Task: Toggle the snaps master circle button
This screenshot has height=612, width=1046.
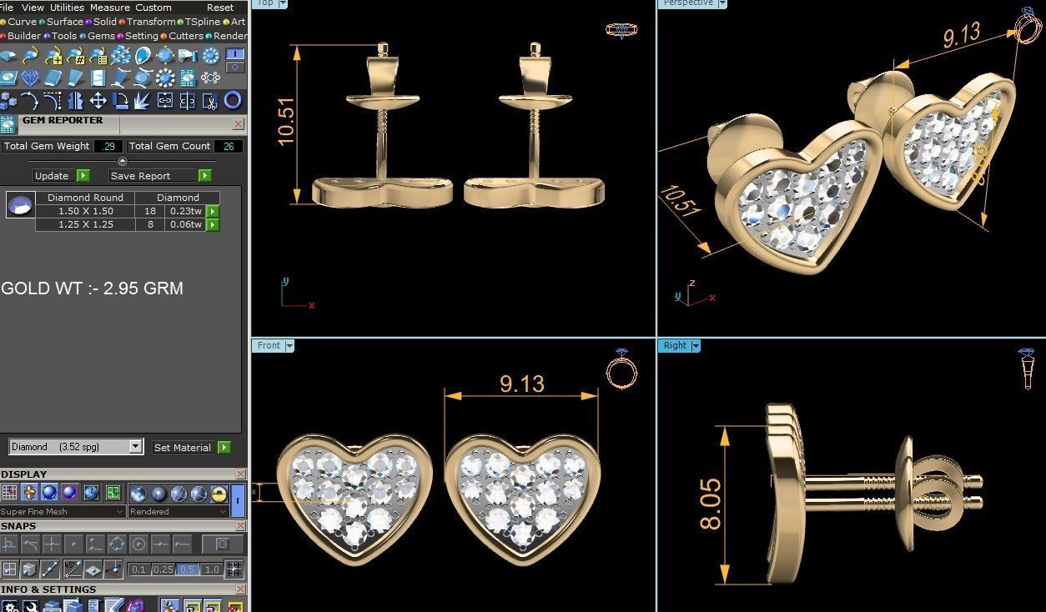Action: pos(223,544)
